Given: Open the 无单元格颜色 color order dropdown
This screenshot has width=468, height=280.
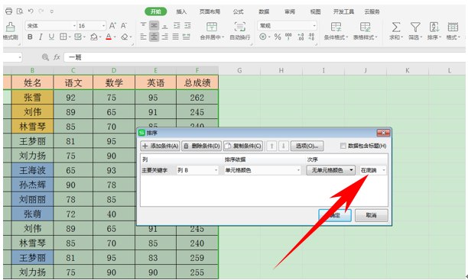Looking at the screenshot, I should click(x=330, y=170).
